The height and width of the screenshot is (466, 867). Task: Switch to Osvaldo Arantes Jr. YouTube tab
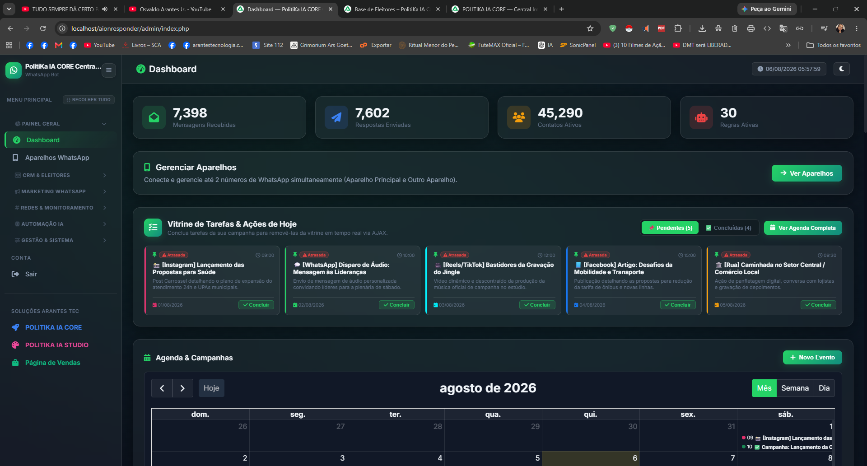177,9
